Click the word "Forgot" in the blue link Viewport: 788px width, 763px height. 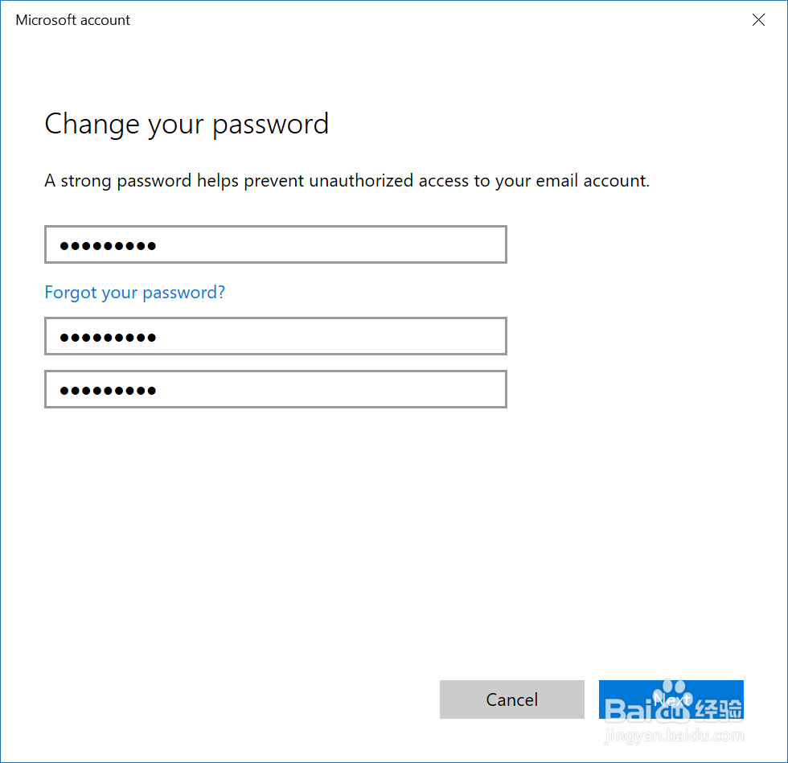(71, 293)
